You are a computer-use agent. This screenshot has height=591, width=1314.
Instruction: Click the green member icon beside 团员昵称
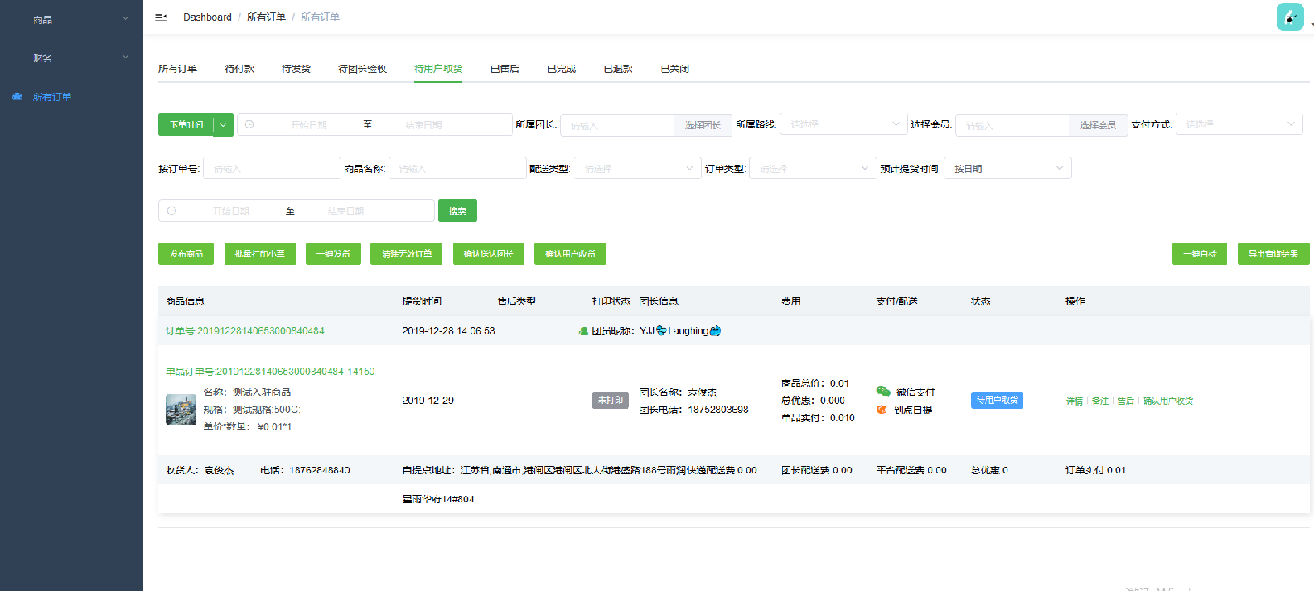point(583,331)
